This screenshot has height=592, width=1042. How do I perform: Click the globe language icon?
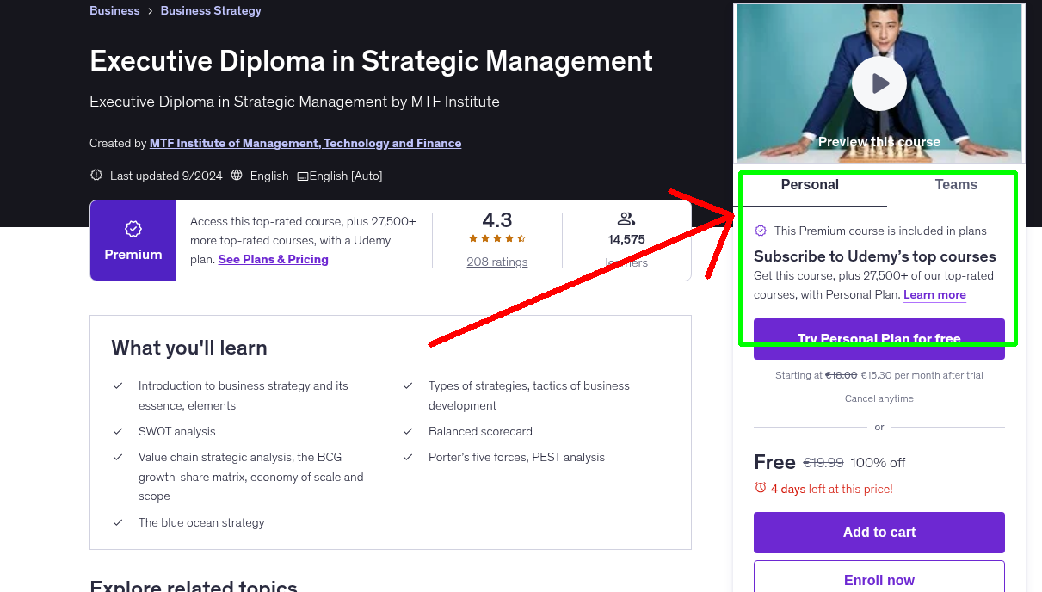tap(237, 176)
